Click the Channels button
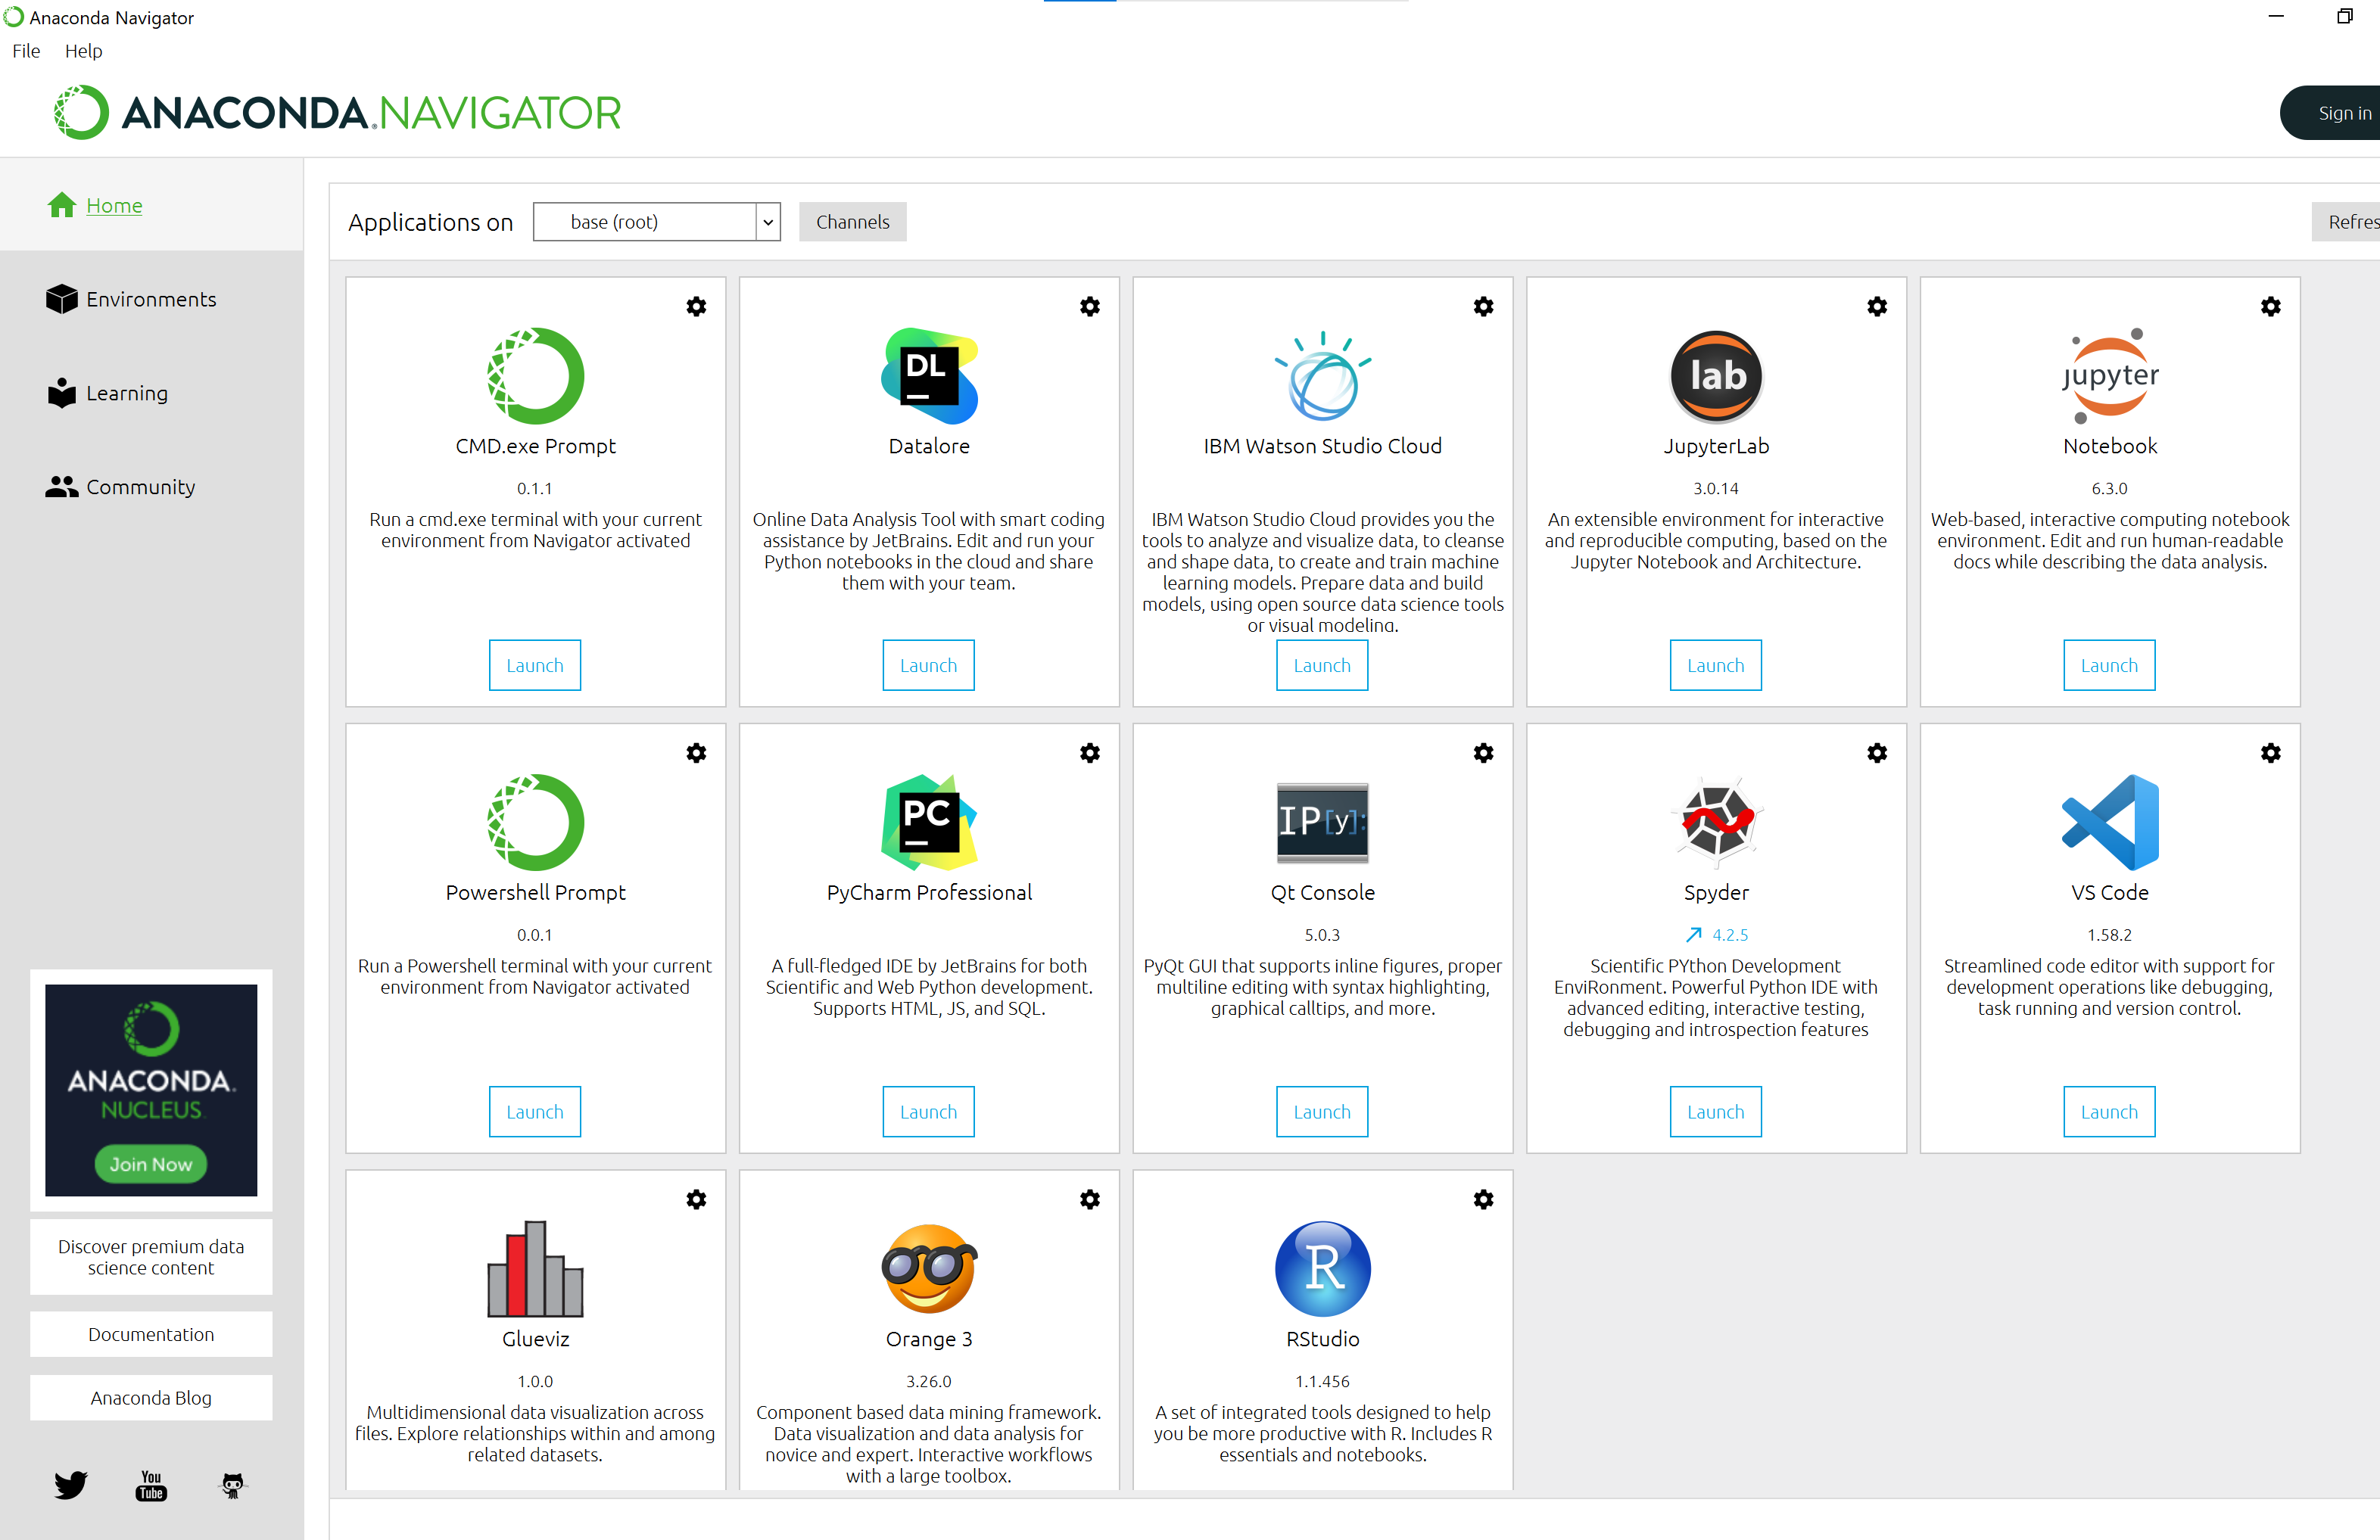 point(852,222)
